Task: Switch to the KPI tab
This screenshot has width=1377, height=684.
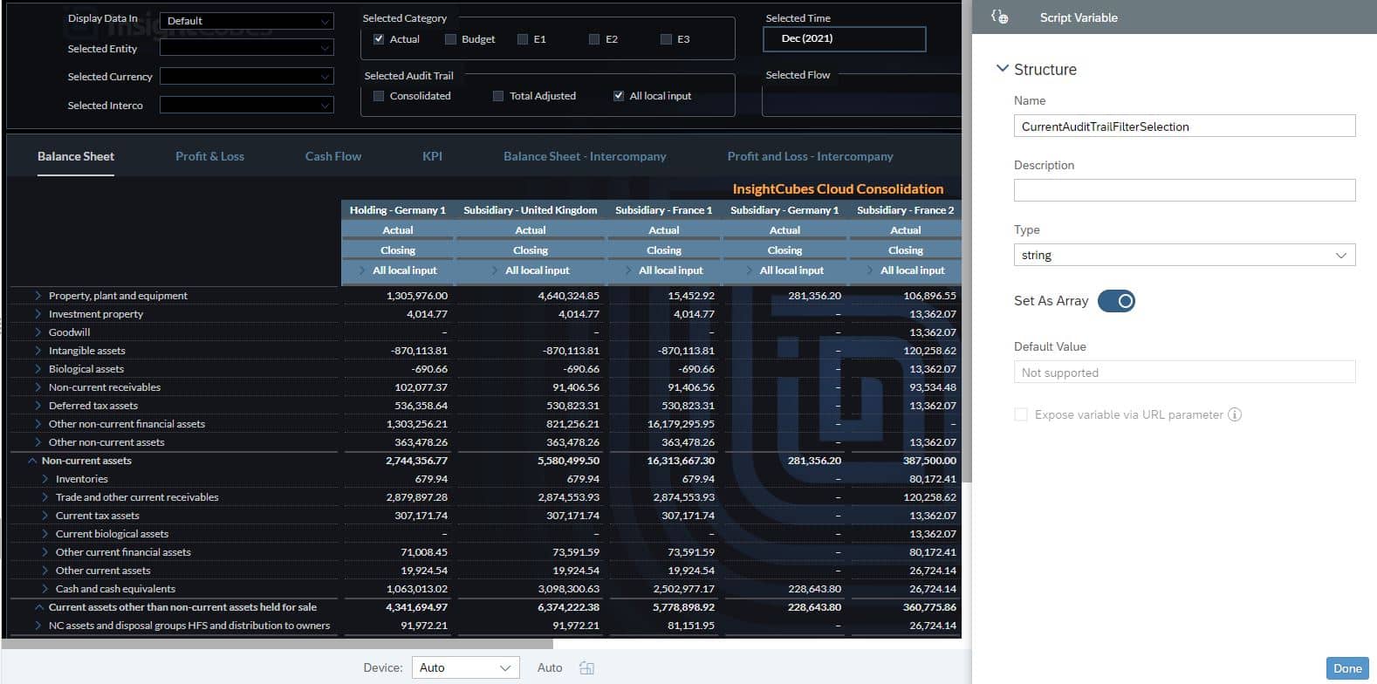Action: point(432,156)
